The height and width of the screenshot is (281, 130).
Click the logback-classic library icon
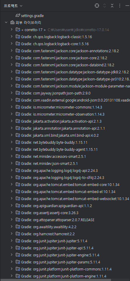tap(18, 37)
